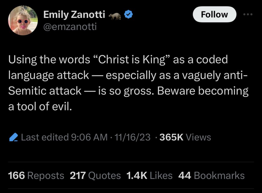
Task: Click the 44 Bookmarks count
Action: [x=211, y=176]
